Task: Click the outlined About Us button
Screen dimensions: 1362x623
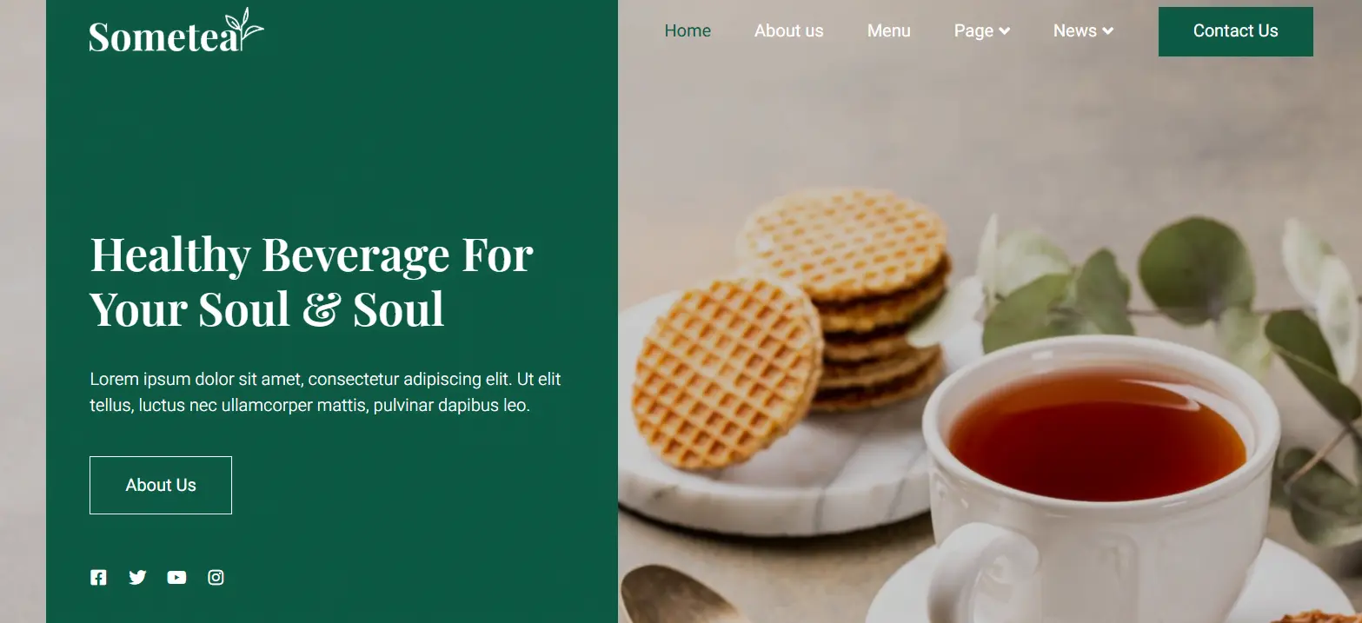Action: 161,485
